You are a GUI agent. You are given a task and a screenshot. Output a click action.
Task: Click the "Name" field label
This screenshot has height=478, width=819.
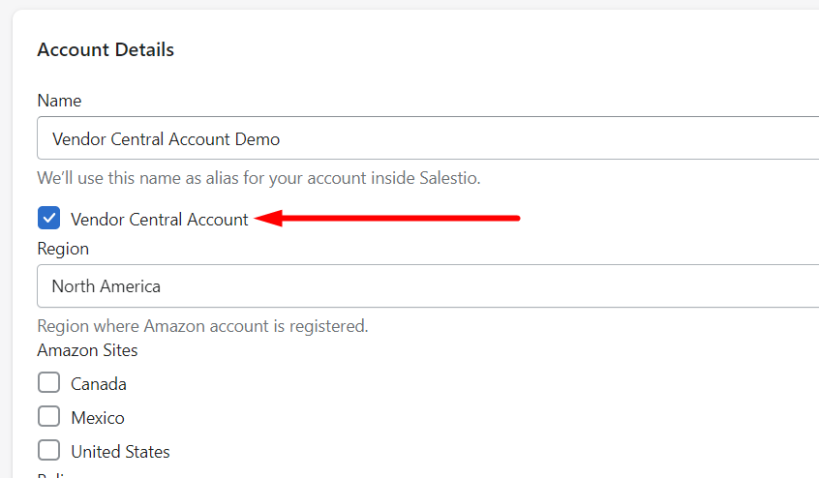(59, 101)
